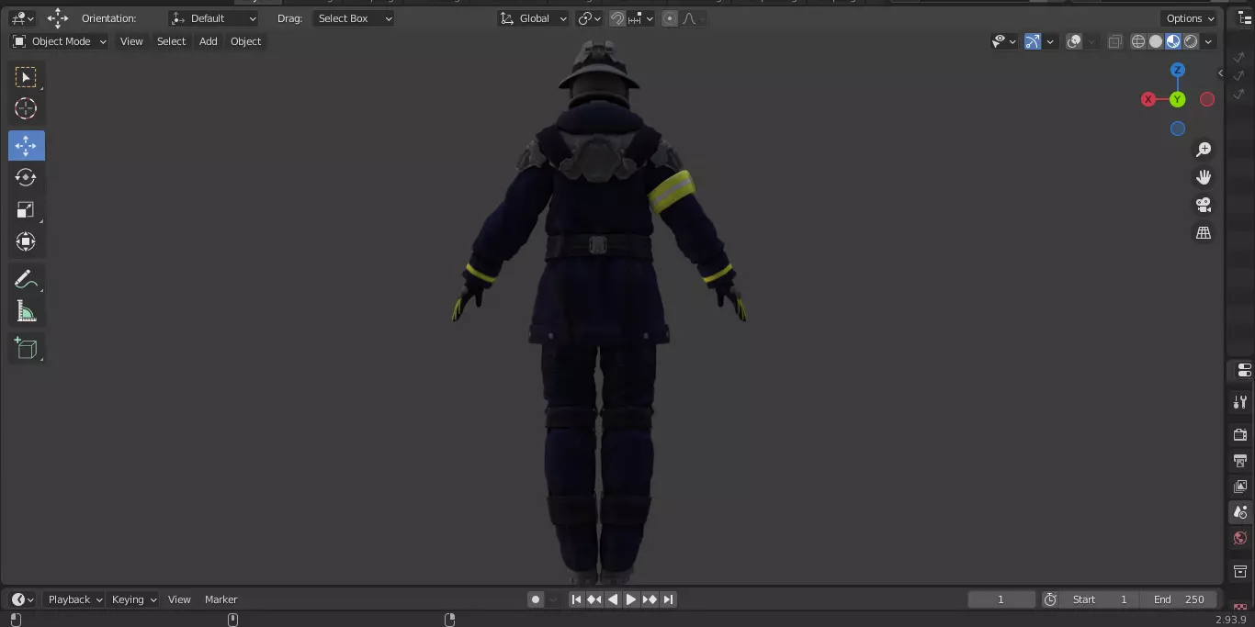Switch to Solid viewport shading
This screenshot has height=627, width=1255.
tap(1156, 41)
